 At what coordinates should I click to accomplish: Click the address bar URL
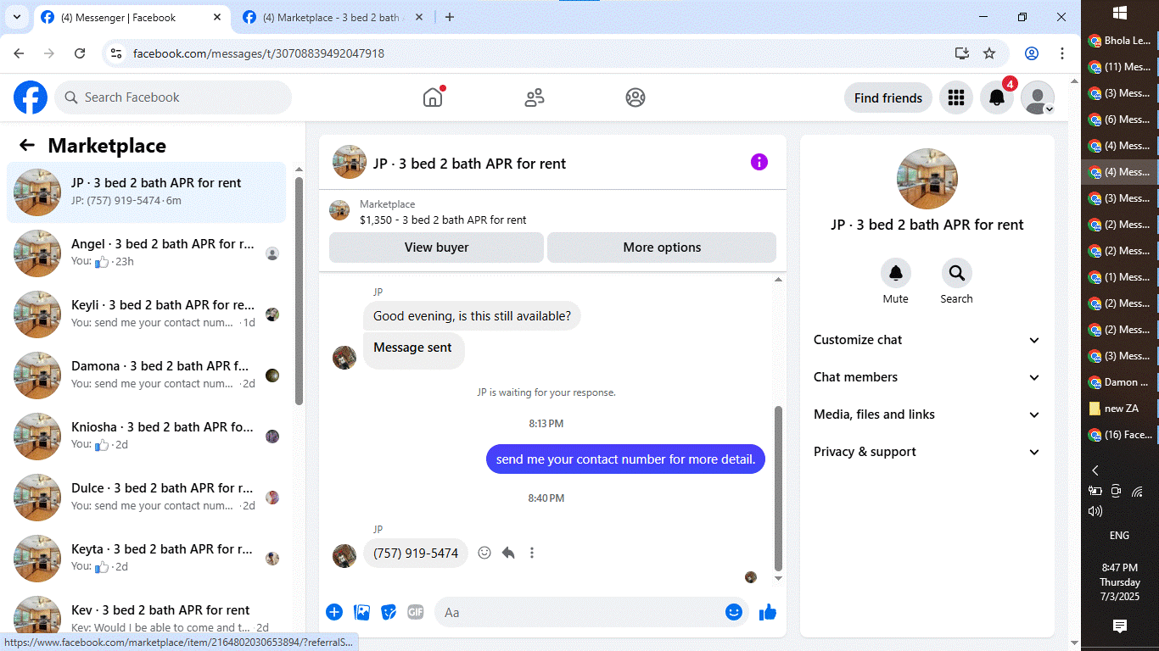(x=259, y=53)
